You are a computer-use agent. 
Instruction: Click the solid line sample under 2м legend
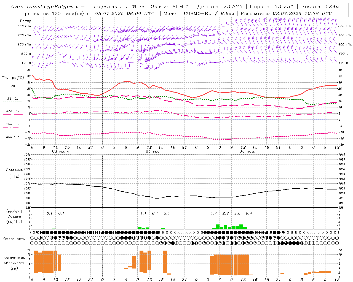coord(12,89)
